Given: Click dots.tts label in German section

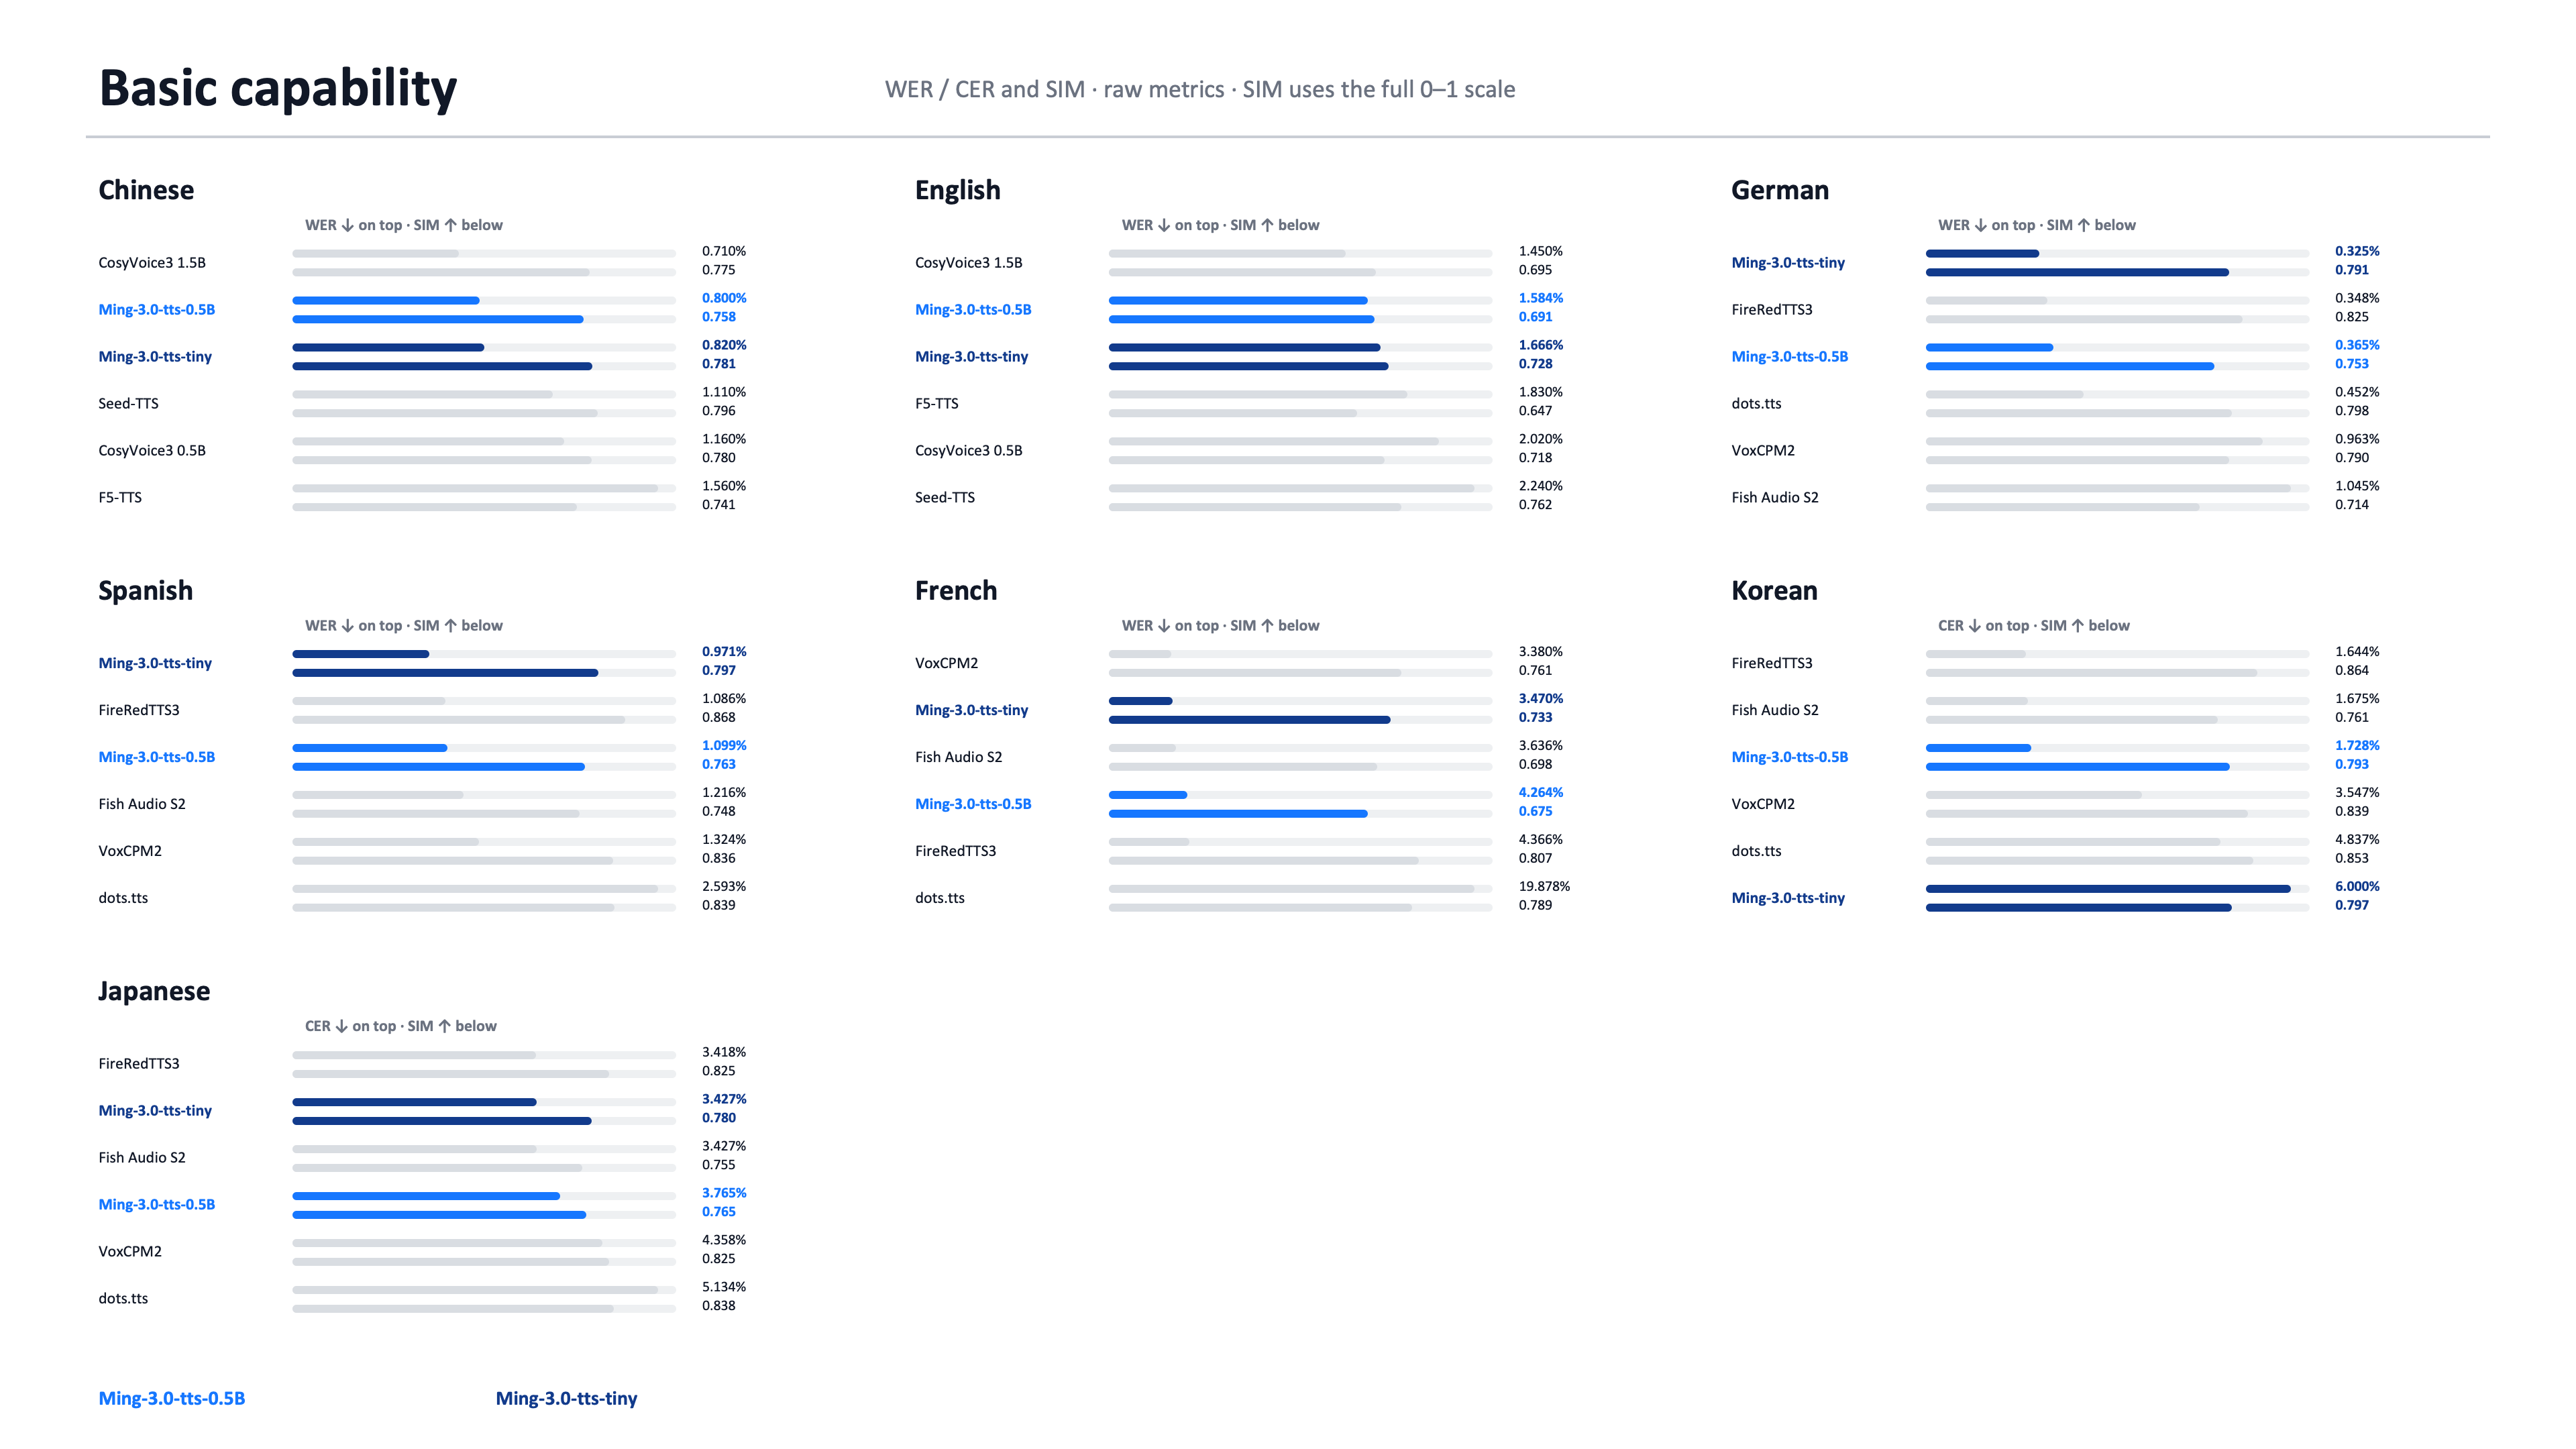Looking at the screenshot, I should pos(1756,403).
